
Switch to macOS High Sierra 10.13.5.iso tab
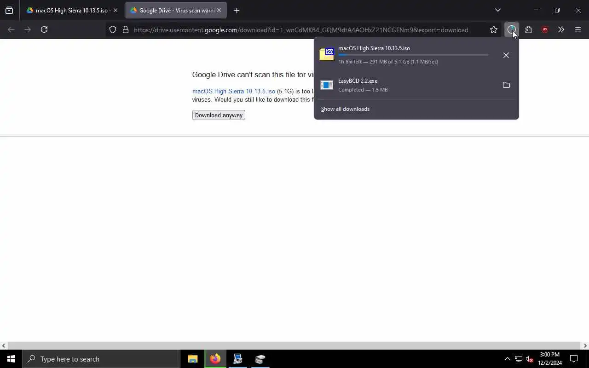pos(72,10)
